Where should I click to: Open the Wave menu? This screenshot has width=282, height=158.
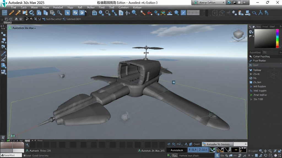point(34,7)
